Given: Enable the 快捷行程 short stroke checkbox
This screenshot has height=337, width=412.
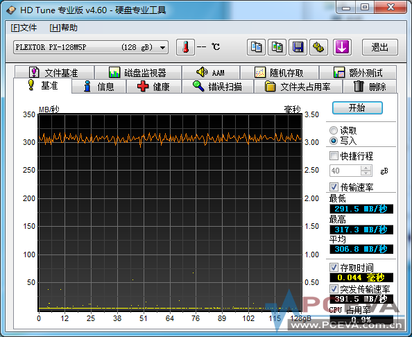Looking at the screenshot, I should (334, 156).
